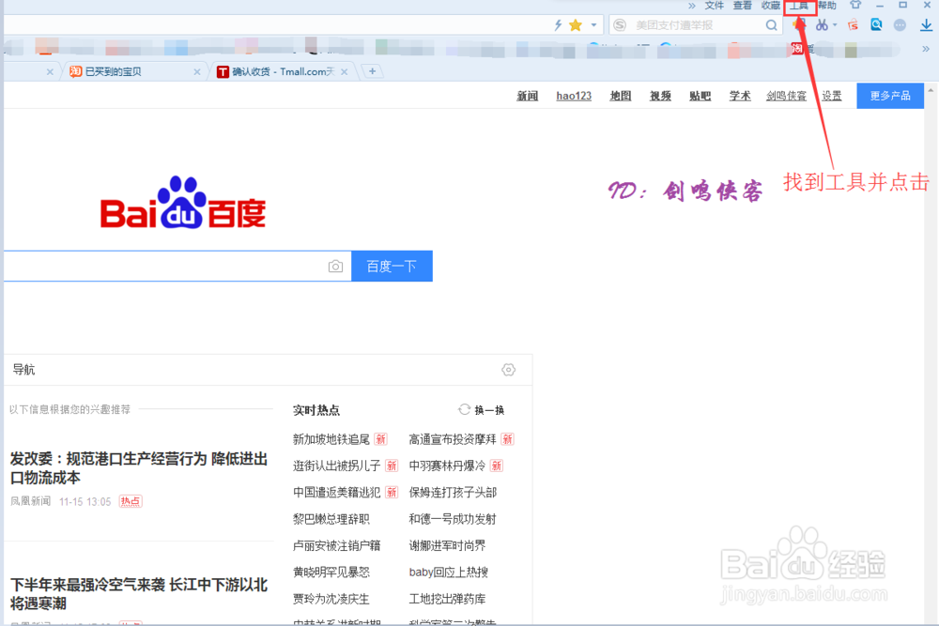Click the blue search icon on the toolbar
The image size is (939, 626).
click(875, 25)
